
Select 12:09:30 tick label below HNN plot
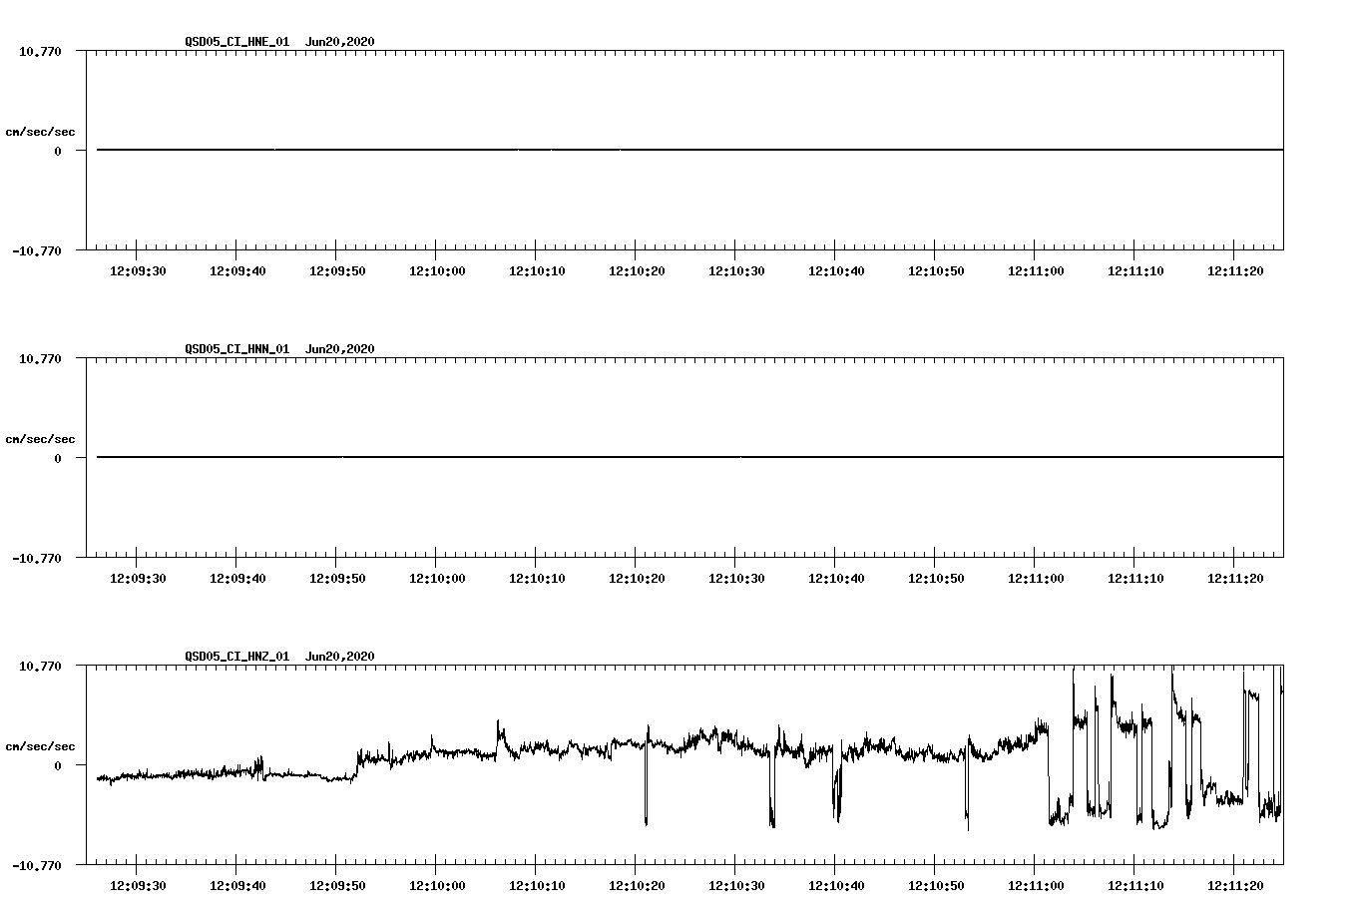pyautogui.click(x=138, y=579)
